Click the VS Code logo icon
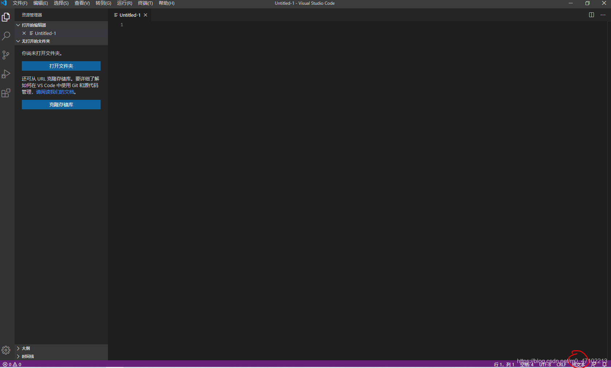Screen dimensions: 611x368 [4, 3]
